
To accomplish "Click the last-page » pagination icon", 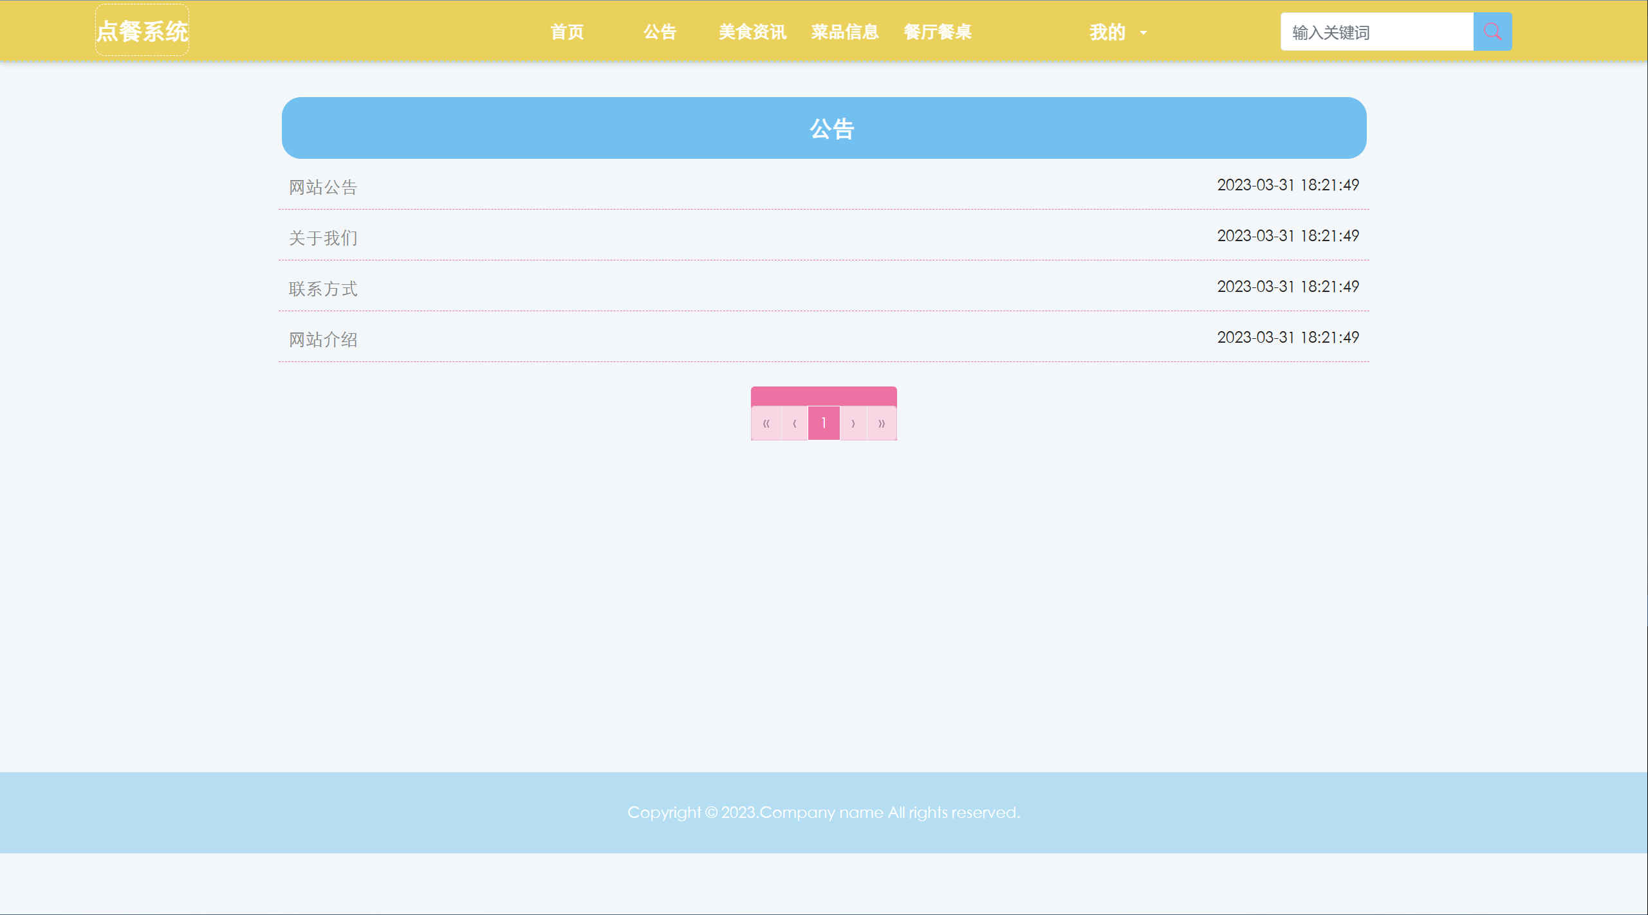I will tap(881, 423).
